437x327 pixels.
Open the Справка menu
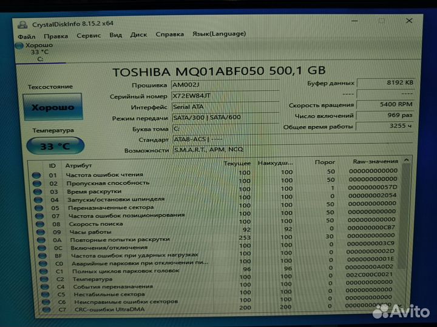169,34
